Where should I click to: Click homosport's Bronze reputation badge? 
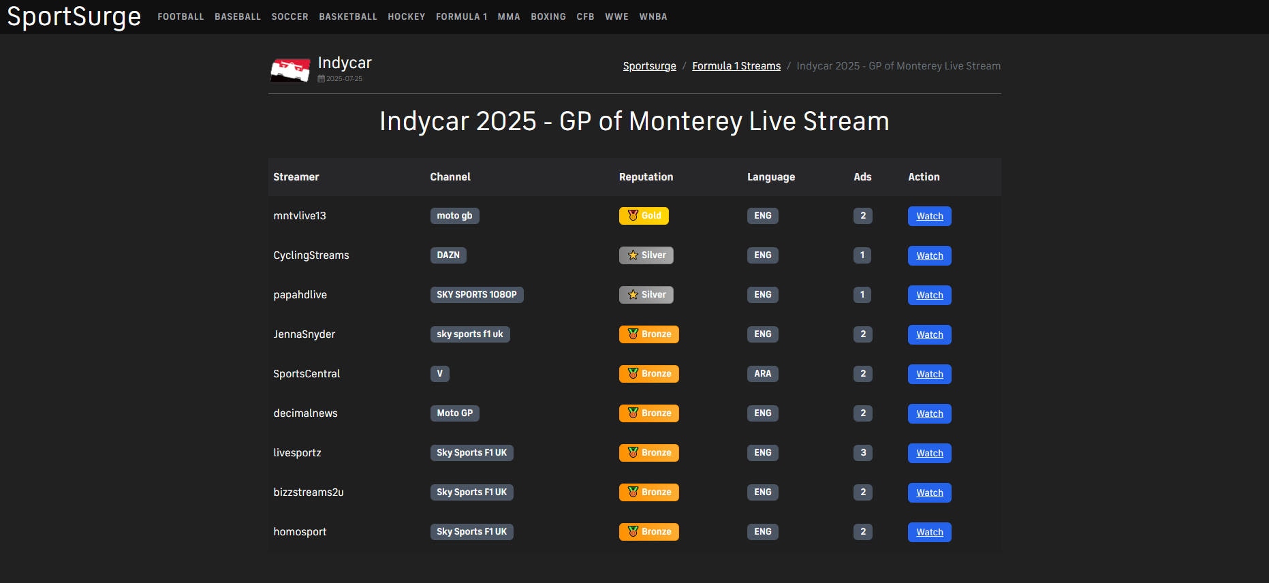point(649,532)
